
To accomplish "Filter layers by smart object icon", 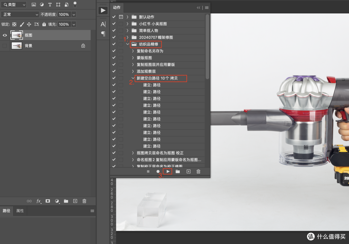I will (67, 5).
